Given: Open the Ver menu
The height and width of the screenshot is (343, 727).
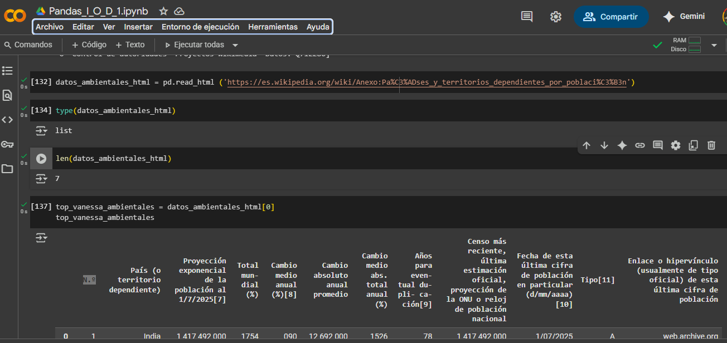Looking at the screenshot, I should (x=109, y=27).
